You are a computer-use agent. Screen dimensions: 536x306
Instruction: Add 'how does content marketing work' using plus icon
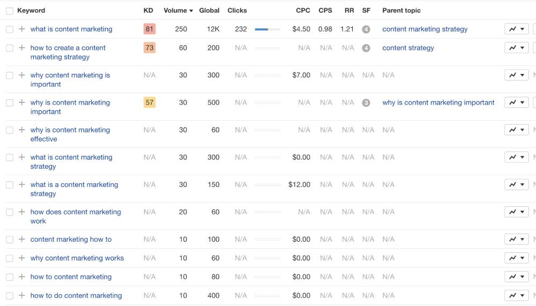(x=21, y=212)
